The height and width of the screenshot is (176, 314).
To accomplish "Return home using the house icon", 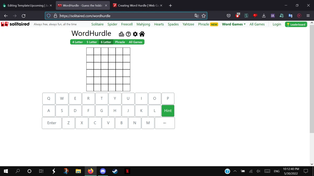I will pyautogui.click(x=142, y=34).
